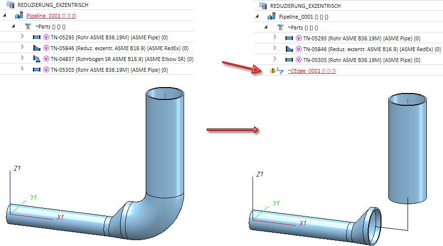Viewport: 443px width, 246px height.
Task: Click y1 axis label in left view
Action: [x=33, y=197]
